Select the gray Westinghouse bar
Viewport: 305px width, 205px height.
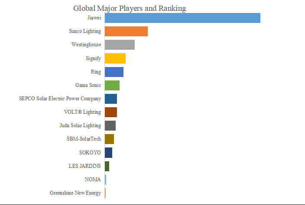[120, 45]
